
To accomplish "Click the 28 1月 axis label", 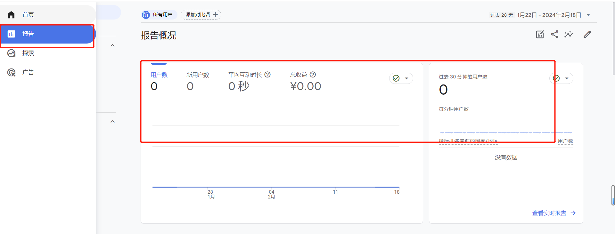I will (x=211, y=194).
